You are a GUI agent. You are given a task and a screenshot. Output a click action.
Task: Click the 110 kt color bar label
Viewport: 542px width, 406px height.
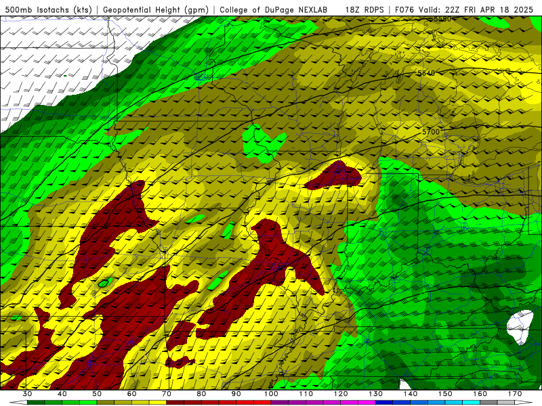pos(306,394)
